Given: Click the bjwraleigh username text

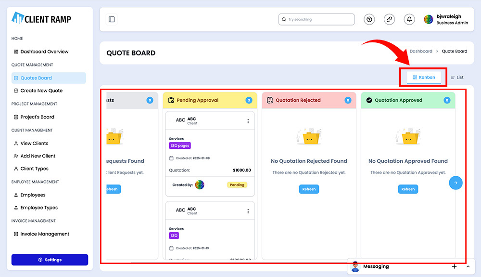Looking at the screenshot, I should 449,16.
